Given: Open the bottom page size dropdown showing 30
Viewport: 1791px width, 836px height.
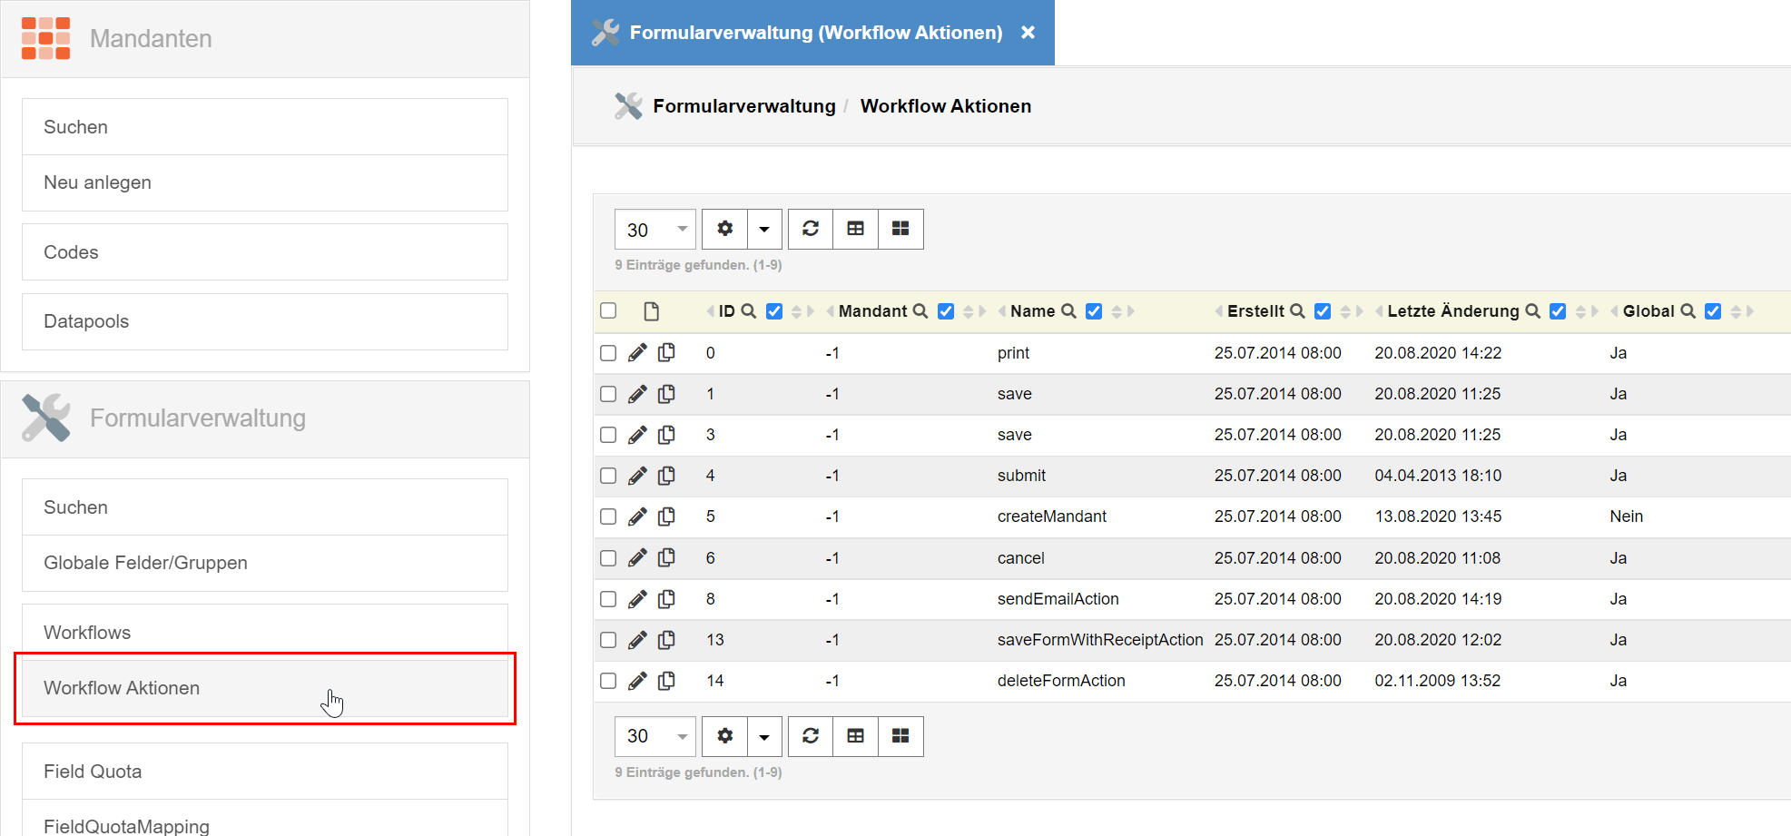Looking at the screenshot, I should click(x=654, y=736).
